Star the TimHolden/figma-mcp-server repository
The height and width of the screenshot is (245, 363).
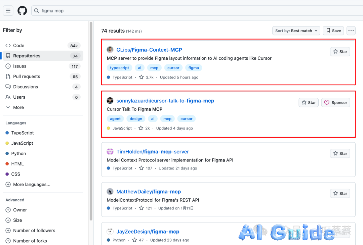(340, 153)
